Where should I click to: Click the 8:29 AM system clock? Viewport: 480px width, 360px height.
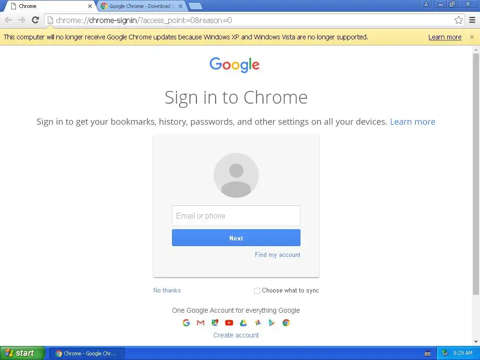pyautogui.click(x=463, y=353)
